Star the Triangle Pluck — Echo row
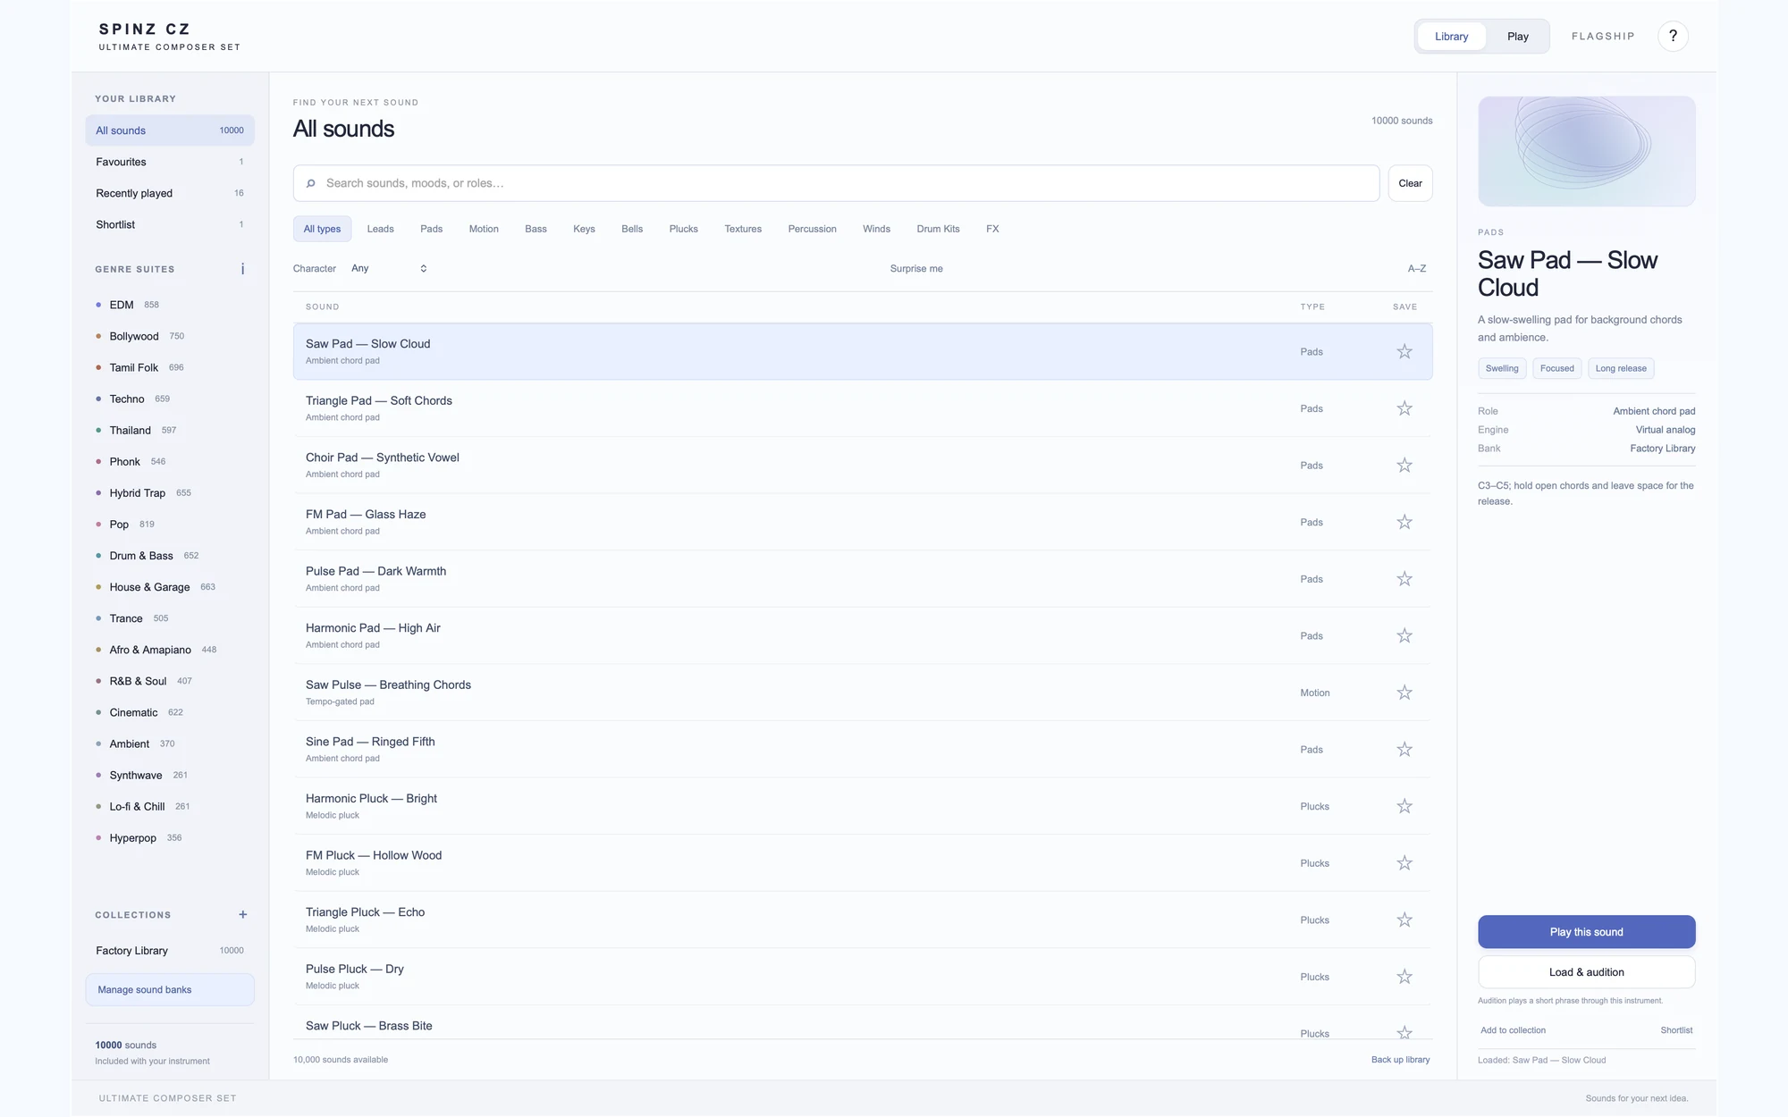Screen dimensions: 1788x1117 (x=1404, y=920)
